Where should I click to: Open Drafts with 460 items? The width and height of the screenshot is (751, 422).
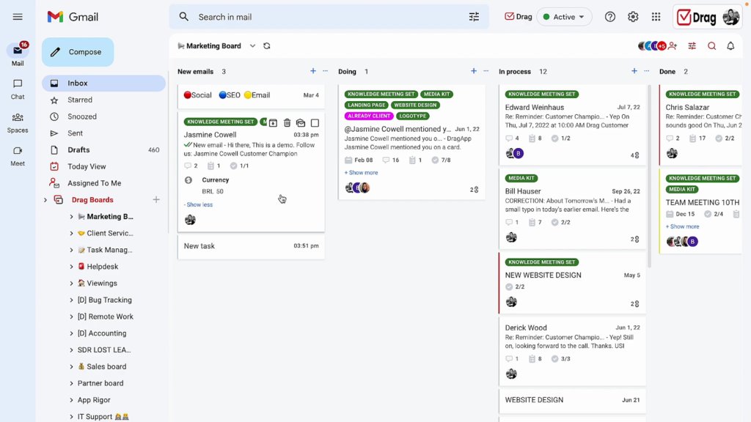coord(104,149)
